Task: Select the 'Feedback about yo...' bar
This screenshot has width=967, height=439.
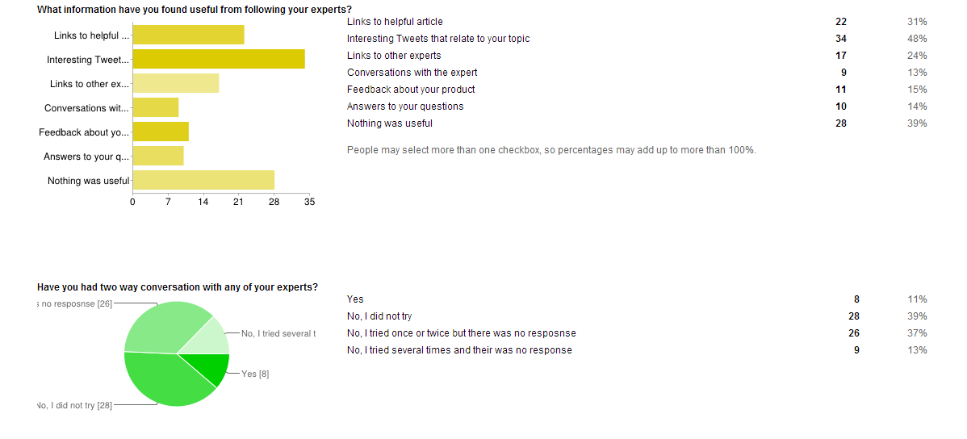Action: 161,132
